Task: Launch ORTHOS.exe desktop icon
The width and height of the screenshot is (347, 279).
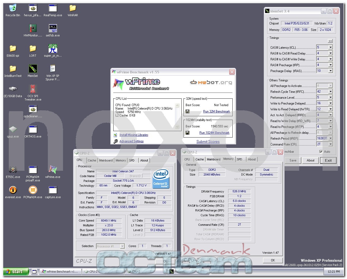Action: click(x=33, y=132)
